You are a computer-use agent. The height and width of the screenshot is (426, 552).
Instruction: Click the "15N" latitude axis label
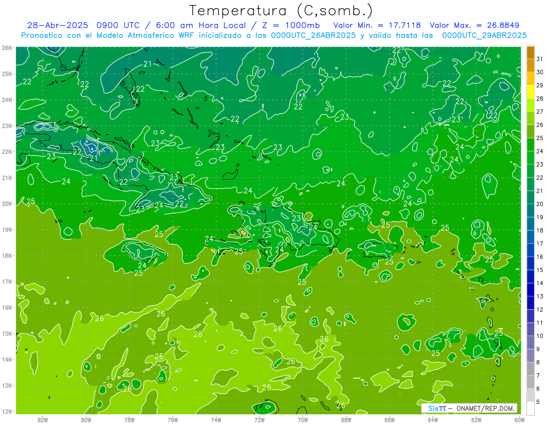tap(6, 334)
